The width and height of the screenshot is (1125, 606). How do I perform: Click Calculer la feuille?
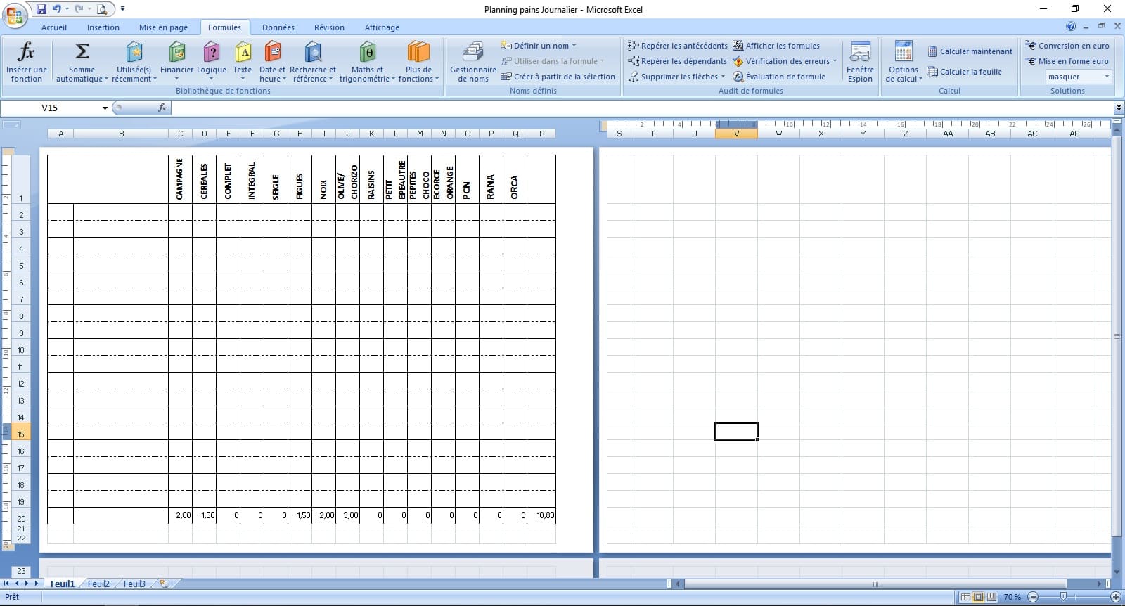tap(965, 72)
